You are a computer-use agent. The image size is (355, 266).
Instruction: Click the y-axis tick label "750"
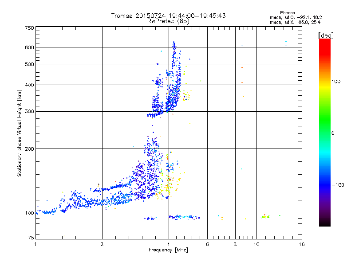coord(29,28)
